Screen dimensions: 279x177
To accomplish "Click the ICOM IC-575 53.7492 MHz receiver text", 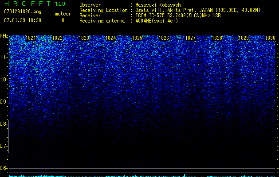I will tap(178, 15).
